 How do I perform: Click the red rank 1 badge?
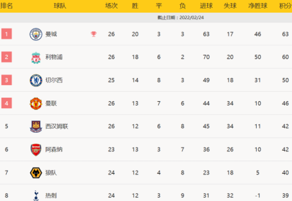coord(6,34)
